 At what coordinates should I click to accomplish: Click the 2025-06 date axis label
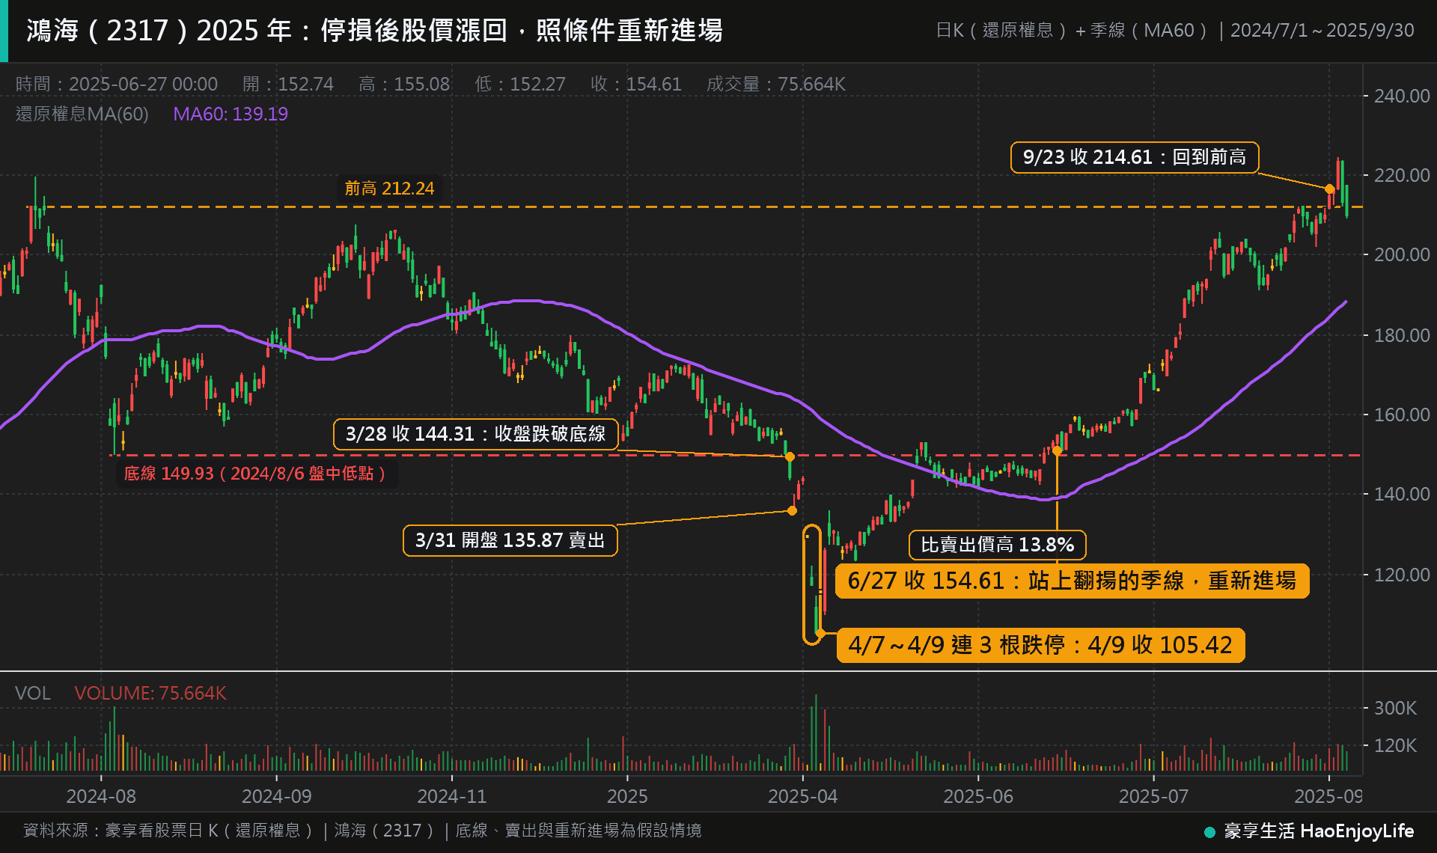pos(978,796)
